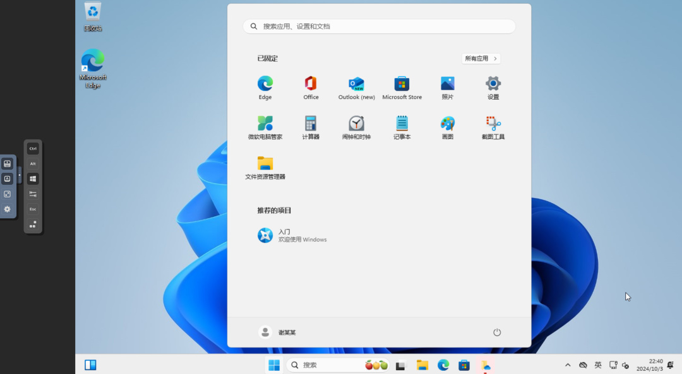The image size is (682, 374).
Task: Open Task View on the taskbar
Action: tap(400, 365)
